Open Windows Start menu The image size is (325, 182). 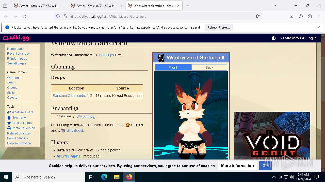(x=6, y=177)
